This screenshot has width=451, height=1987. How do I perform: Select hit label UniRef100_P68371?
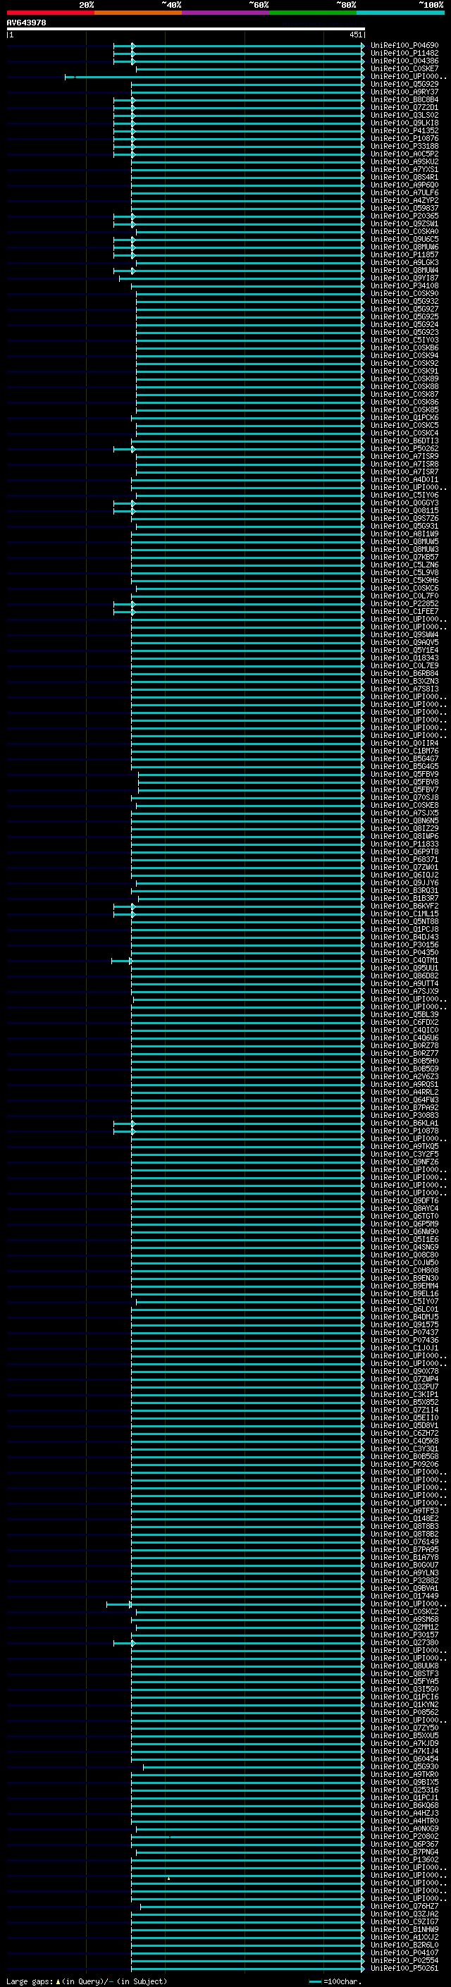(404, 859)
